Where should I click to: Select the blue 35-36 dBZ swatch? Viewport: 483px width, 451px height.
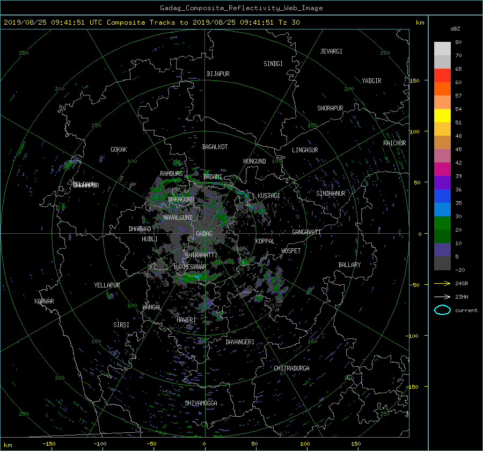tap(442, 196)
